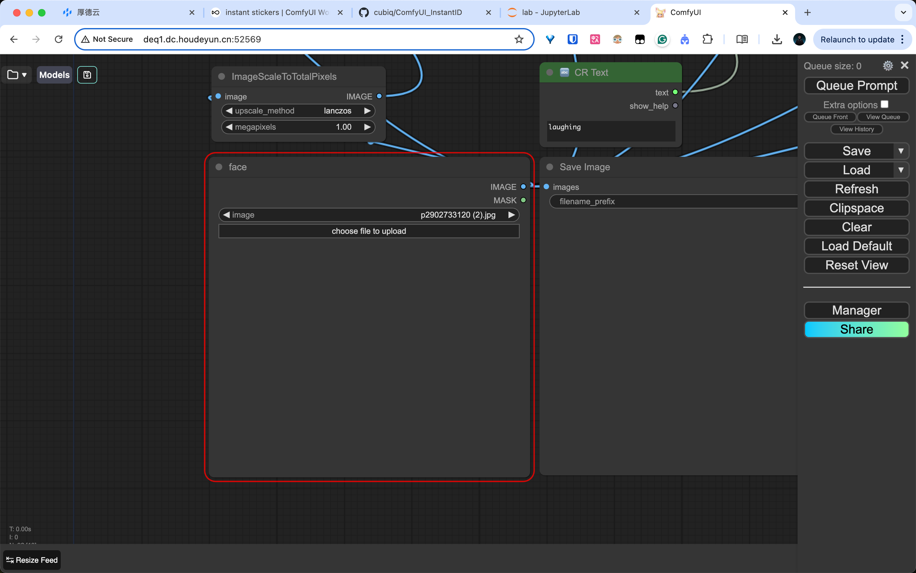Click choose file to upload button
916x573 pixels.
369,231
